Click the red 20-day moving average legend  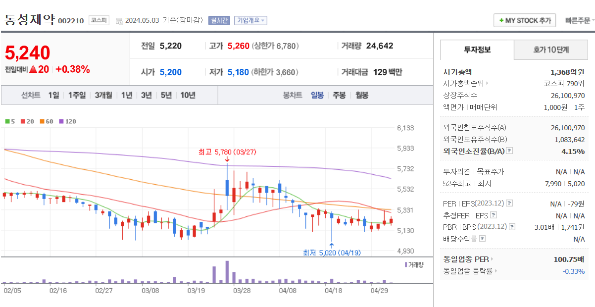click(27, 121)
